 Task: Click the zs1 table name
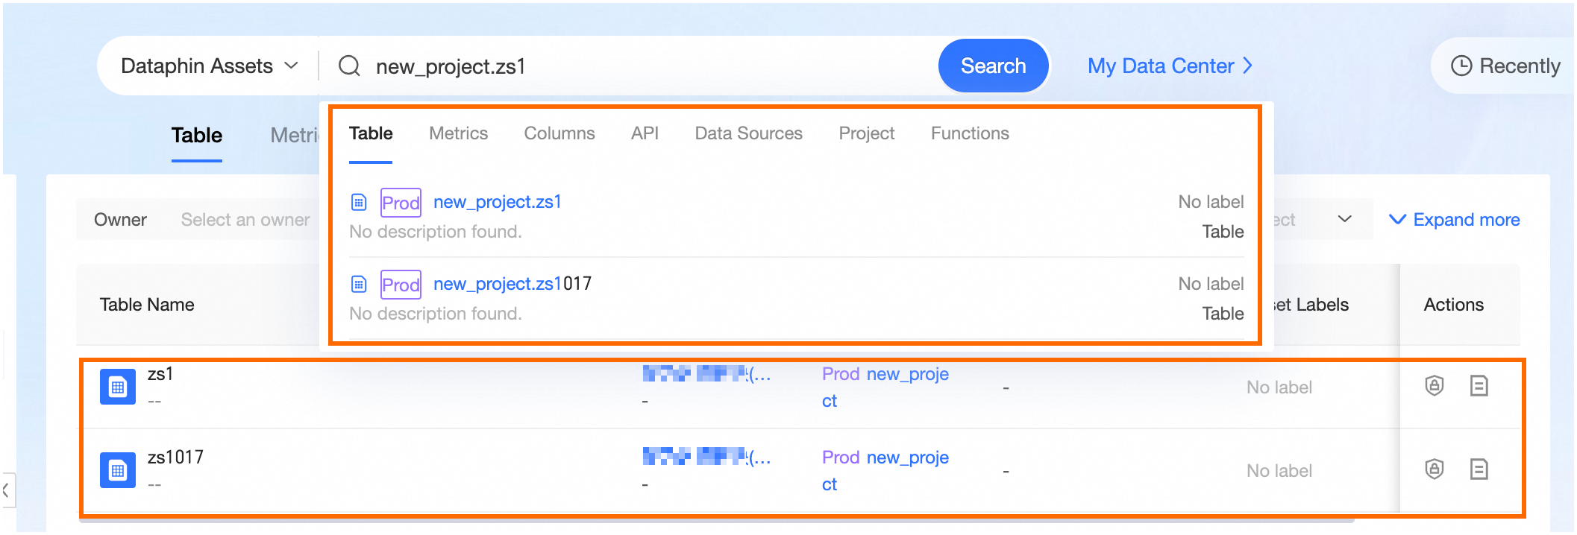[160, 374]
